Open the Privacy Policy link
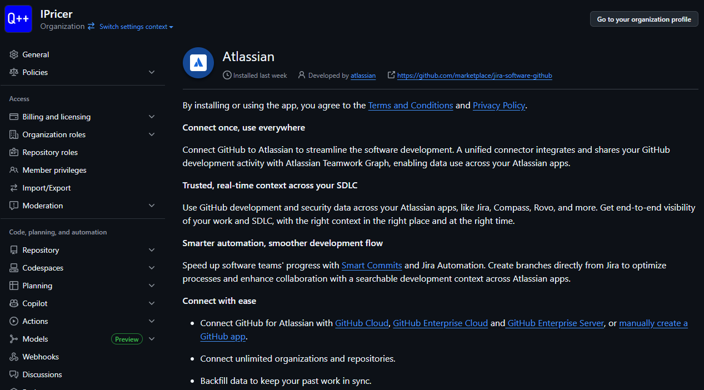Image resolution: width=704 pixels, height=390 pixels. pyautogui.click(x=499, y=106)
